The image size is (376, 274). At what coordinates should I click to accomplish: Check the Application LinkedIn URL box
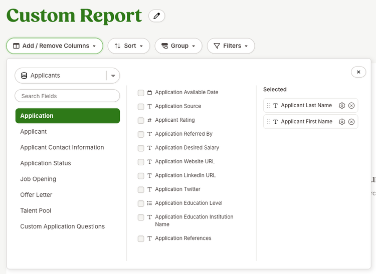(x=141, y=176)
